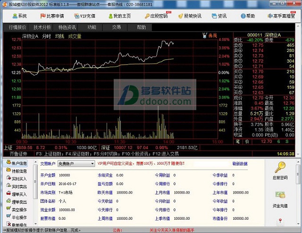The image size is (302, 233).
Task: Click 深证 index value 10007.12
Action: coord(123,148)
